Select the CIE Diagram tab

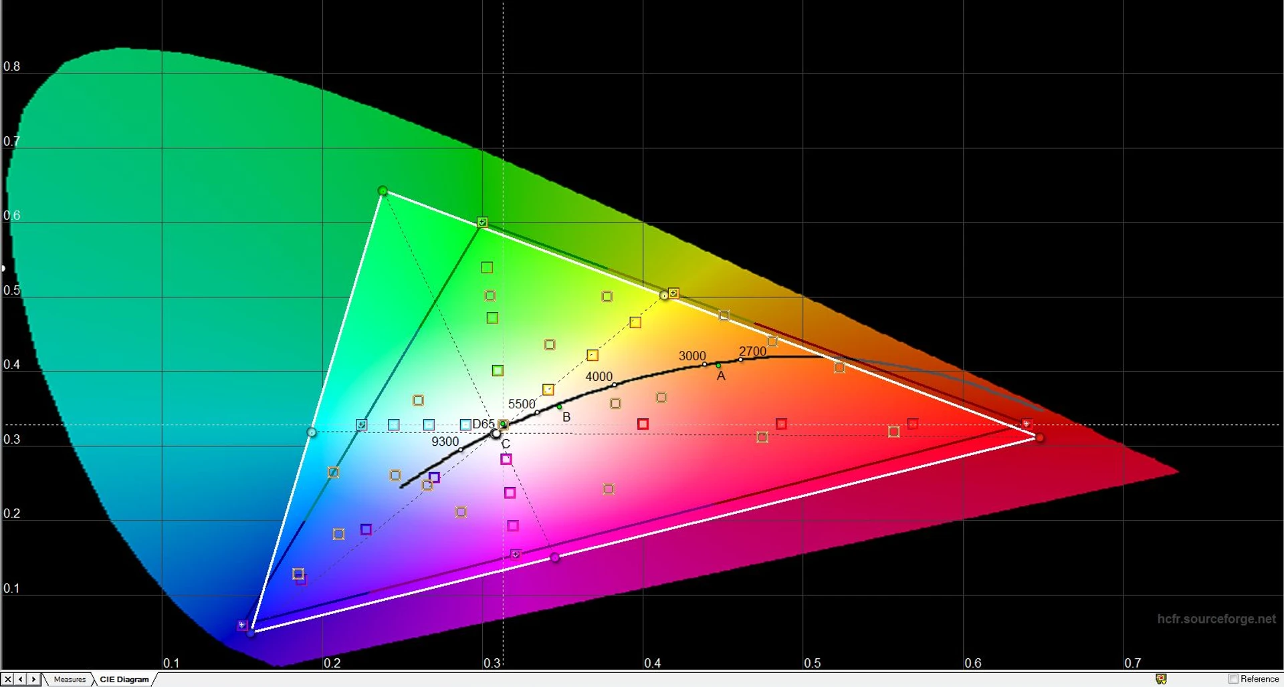click(124, 680)
